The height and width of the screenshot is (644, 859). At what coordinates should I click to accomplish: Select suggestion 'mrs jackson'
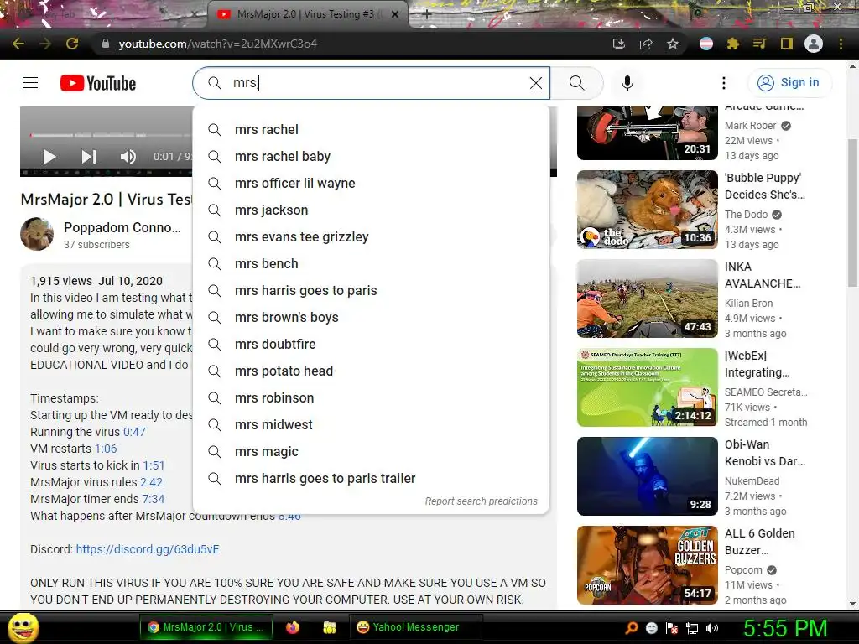pyautogui.click(x=371, y=210)
